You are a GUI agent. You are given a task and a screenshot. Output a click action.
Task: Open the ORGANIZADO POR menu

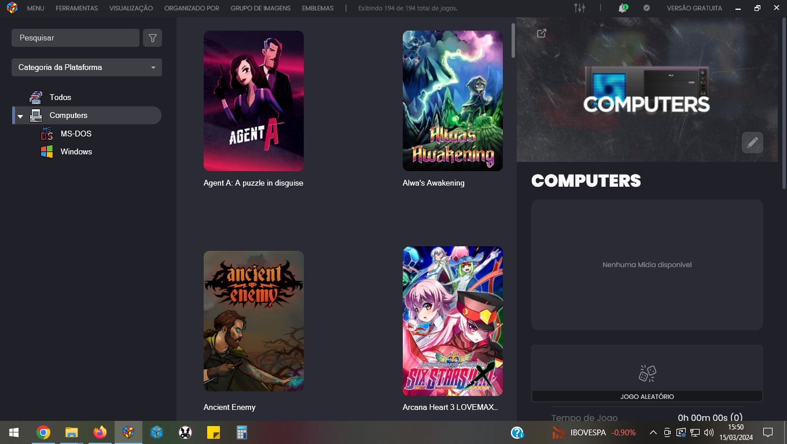(x=192, y=8)
